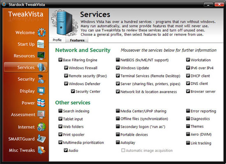Toggle the Windows Firewall checkbox
Image resolution: width=226 pixels, height=164 pixels.
[66, 68]
